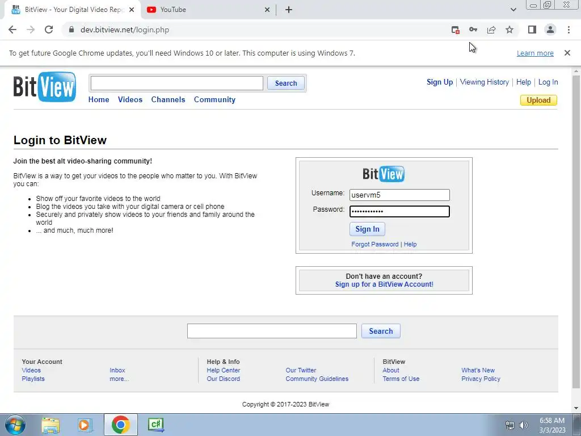Click the Help link in header
Viewport: 581px width, 436px height.
(524, 82)
